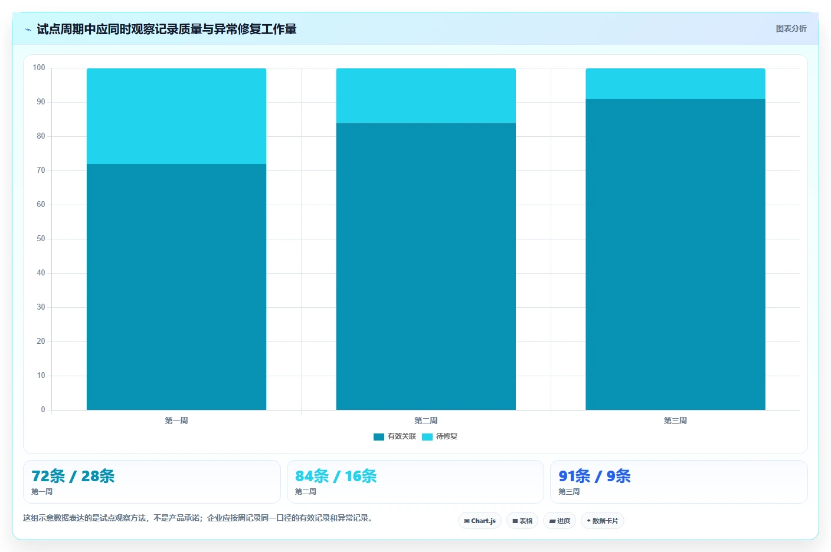Screen dimensions: 831x552
Task: Select the 第三周 light cyan top segment
Action: point(675,84)
